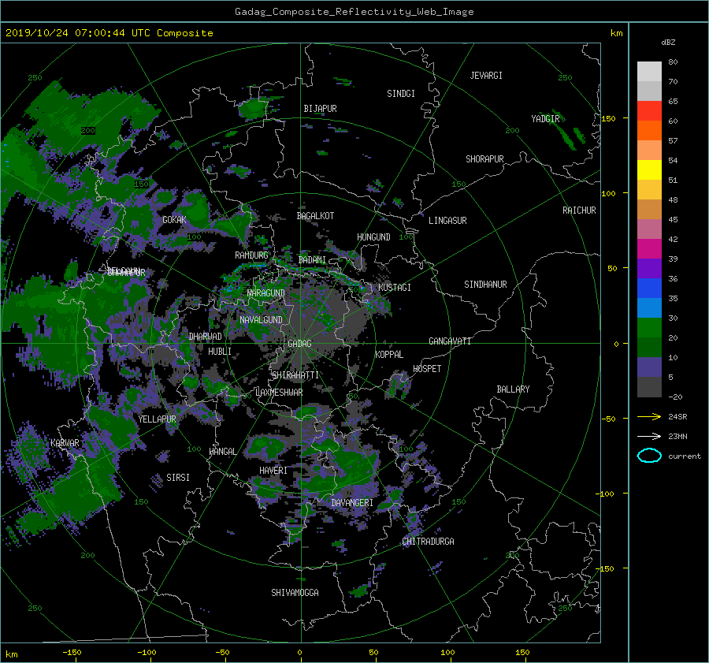Click the SIRSI city label
Image resolution: width=709 pixels, height=663 pixels.
178,478
